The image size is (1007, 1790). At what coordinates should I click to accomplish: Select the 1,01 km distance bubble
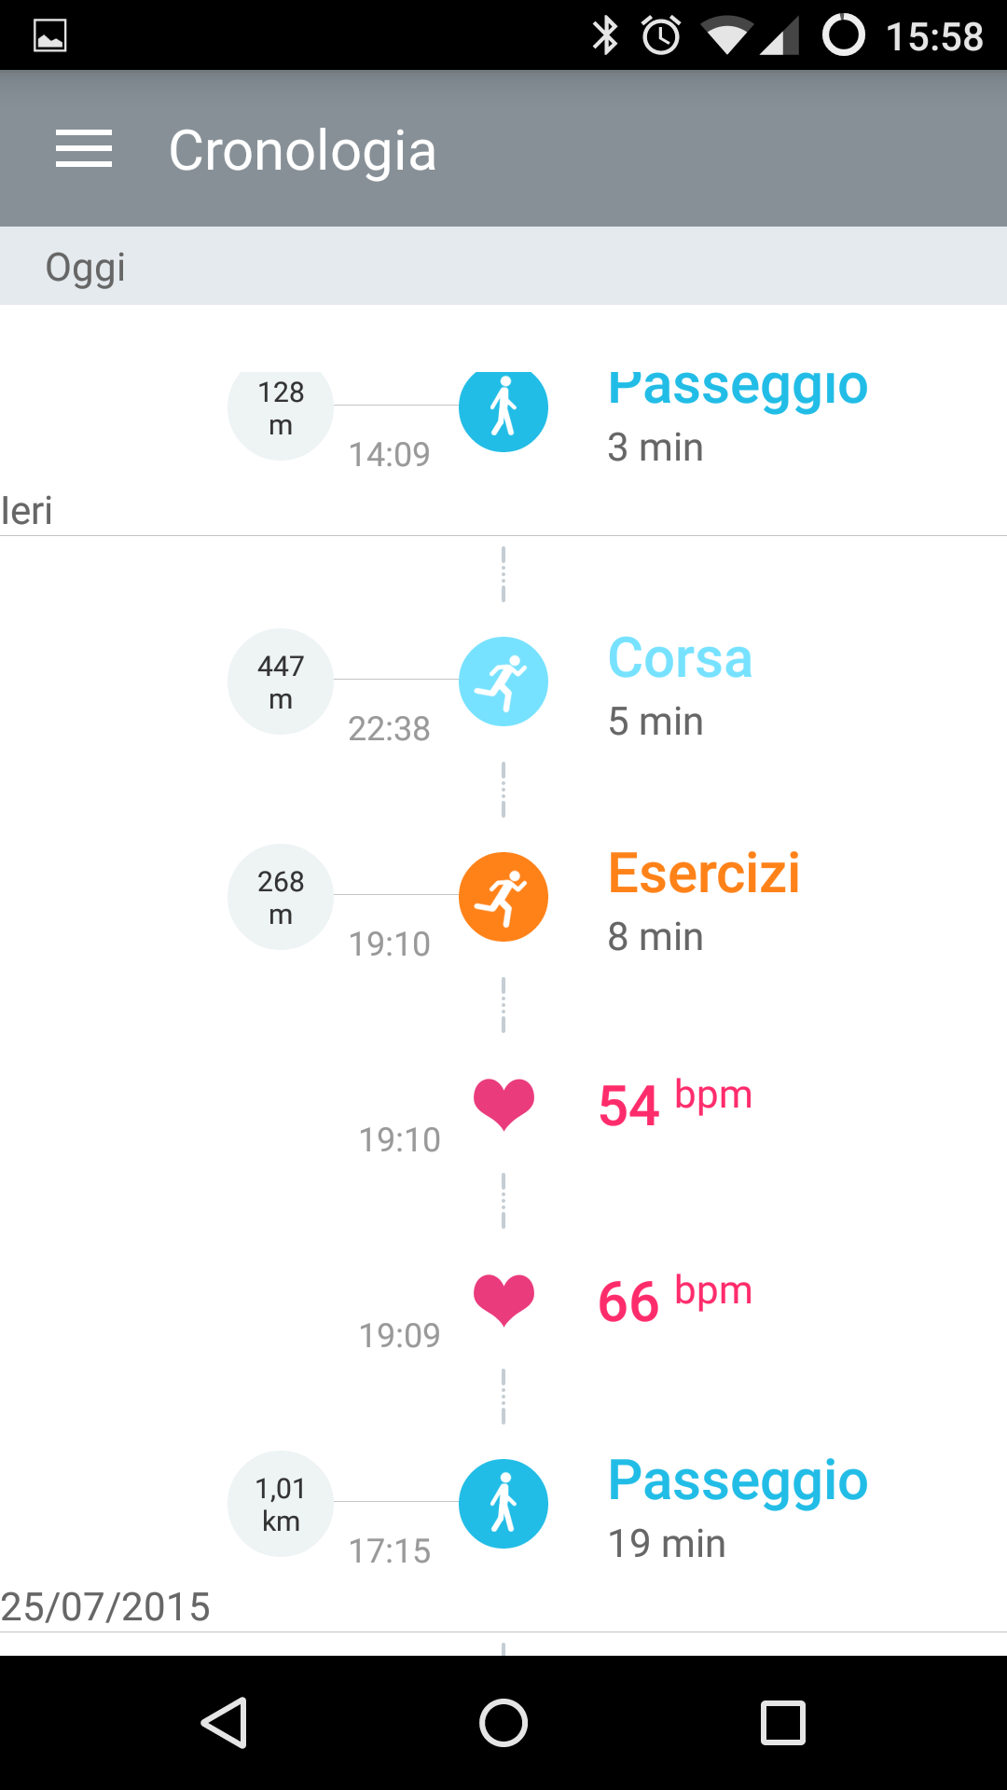click(281, 1504)
